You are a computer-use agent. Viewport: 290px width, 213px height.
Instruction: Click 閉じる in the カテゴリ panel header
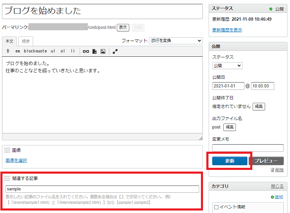tap(277, 186)
